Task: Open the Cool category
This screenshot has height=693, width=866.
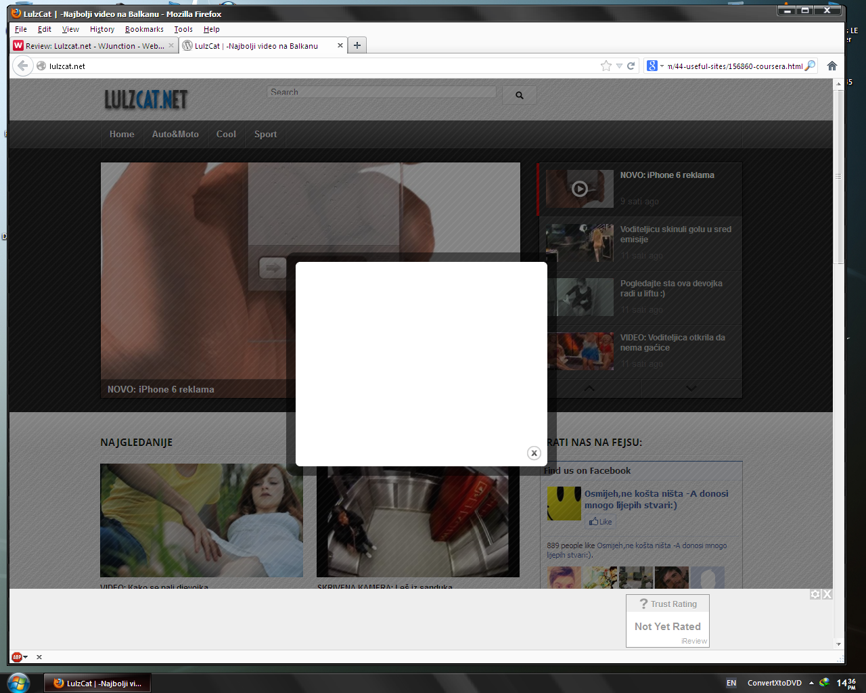Action: click(x=226, y=134)
